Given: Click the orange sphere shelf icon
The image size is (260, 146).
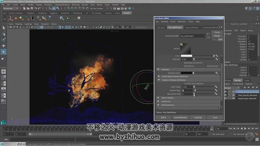Looking at the screenshot, I should (x=16, y=18).
